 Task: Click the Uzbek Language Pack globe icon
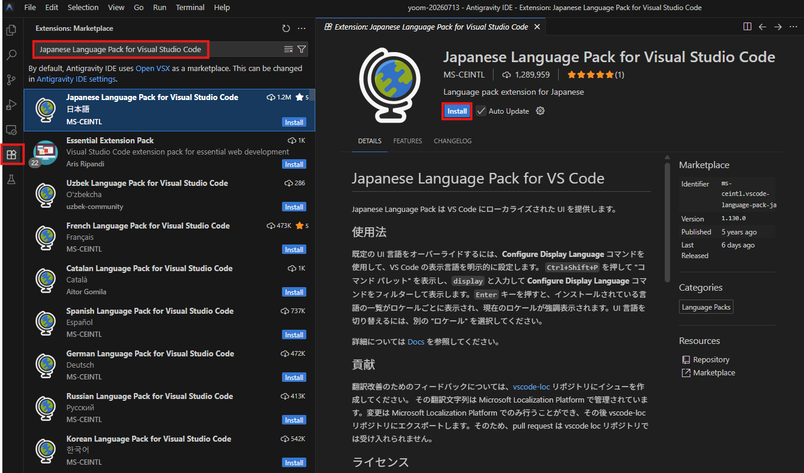tap(45, 195)
